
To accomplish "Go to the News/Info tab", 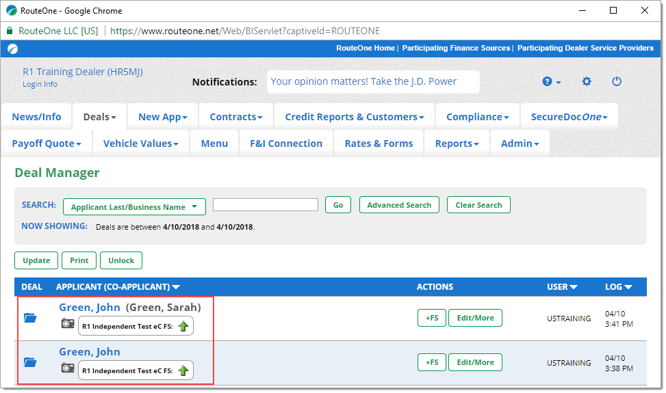I will (36, 117).
